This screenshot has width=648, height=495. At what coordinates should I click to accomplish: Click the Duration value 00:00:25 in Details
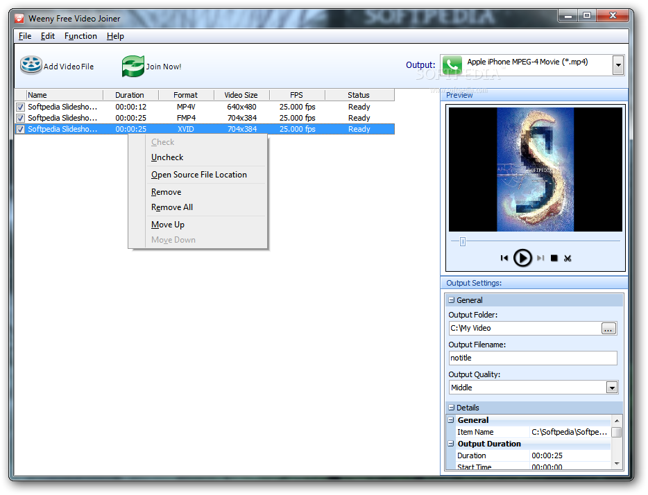point(547,455)
